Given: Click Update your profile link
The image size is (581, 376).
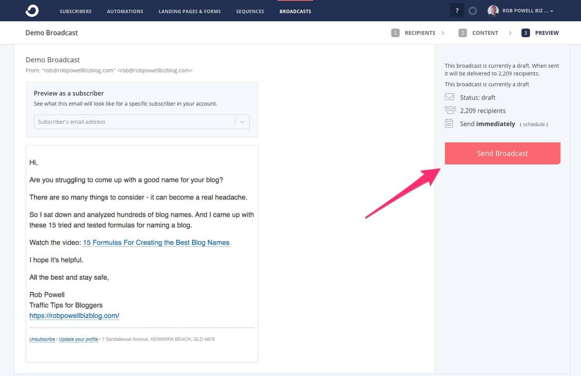Looking at the screenshot, I should 78,339.
